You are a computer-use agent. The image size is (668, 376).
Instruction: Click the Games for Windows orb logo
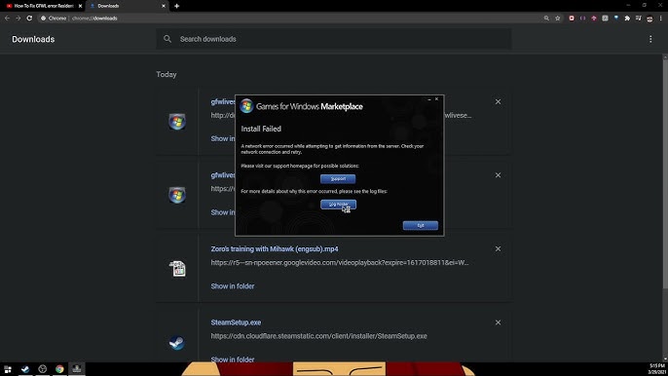(246, 106)
